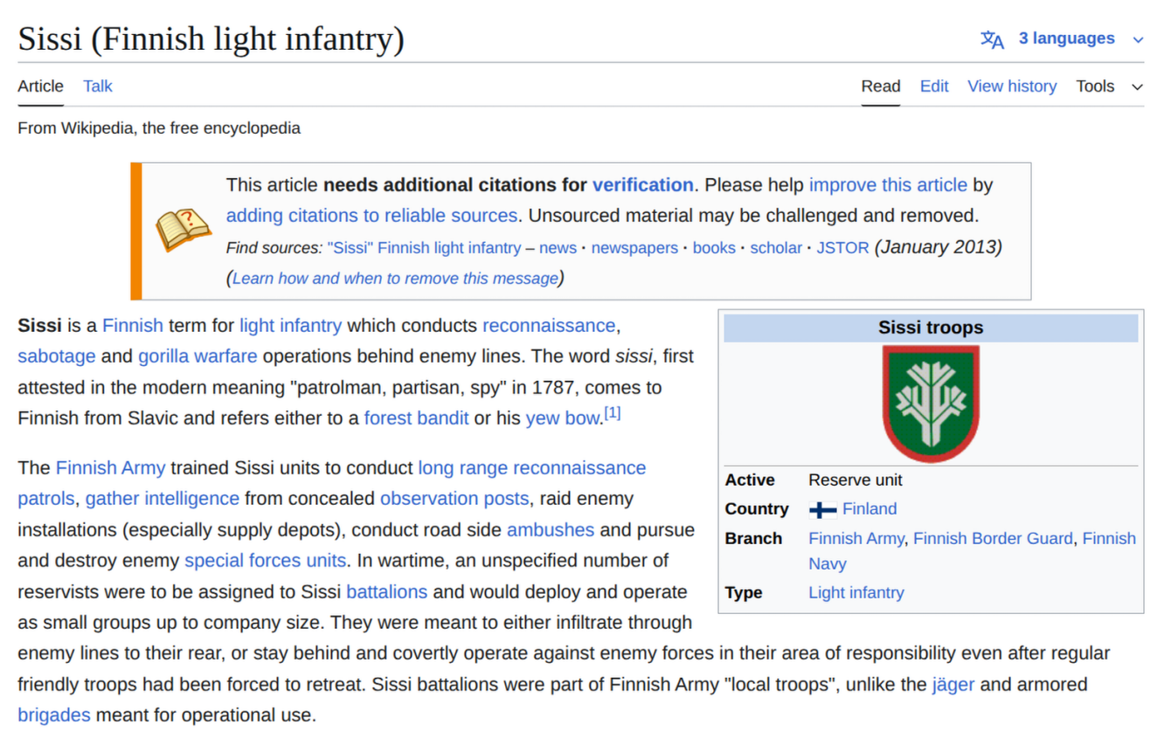Find sources via the books link
The image size is (1164, 732).
click(714, 248)
